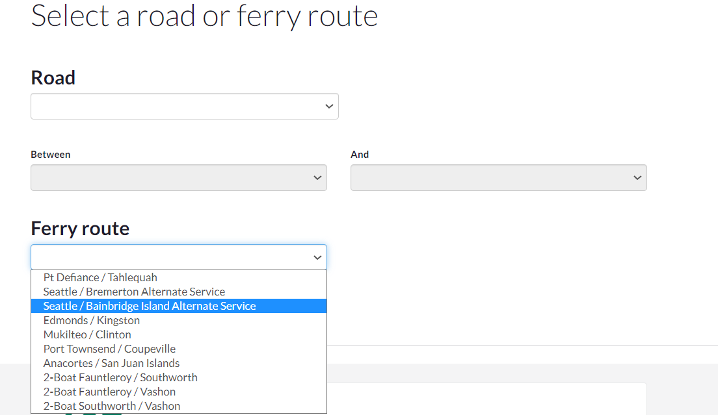This screenshot has height=415, width=718.
Task: Select Pt Defiance / Tahlequah route
Action: 100,277
